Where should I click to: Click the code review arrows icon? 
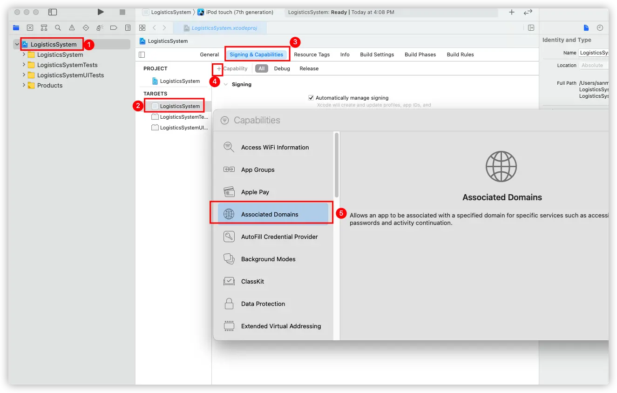pos(528,12)
